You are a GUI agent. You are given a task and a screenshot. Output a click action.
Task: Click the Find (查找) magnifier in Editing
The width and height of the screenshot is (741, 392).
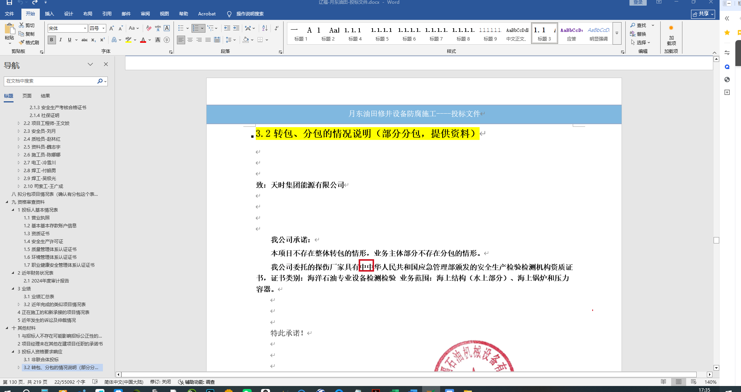coord(638,25)
